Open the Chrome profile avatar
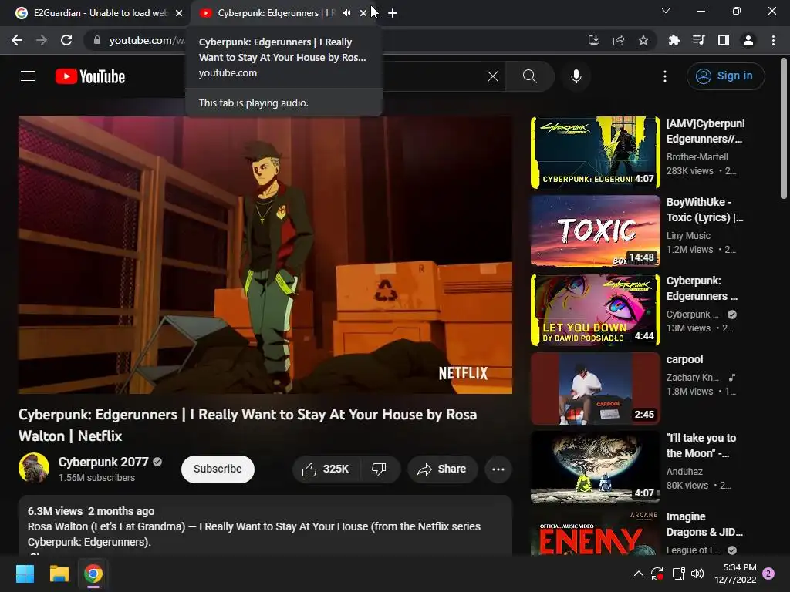This screenshot has height=592, width=790. coord(748,40)
